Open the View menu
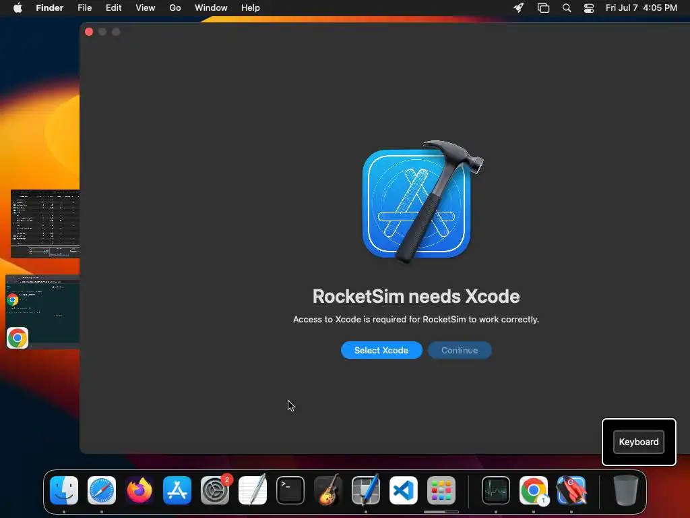690x518 pixels. pyautogui.click(x=146, y=8)
